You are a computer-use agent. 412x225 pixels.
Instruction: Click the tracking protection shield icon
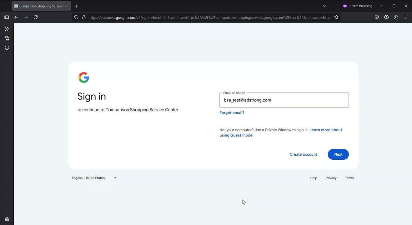[76, 17]
